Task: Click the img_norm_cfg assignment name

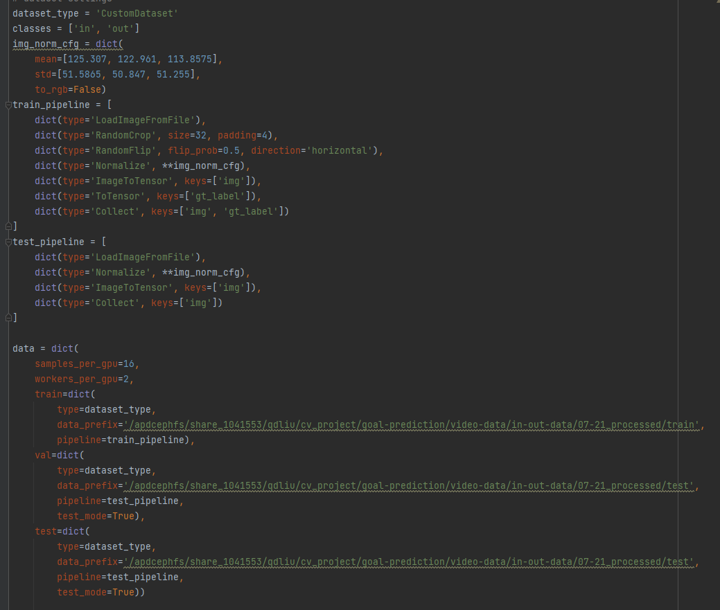Action: (46, 44)
